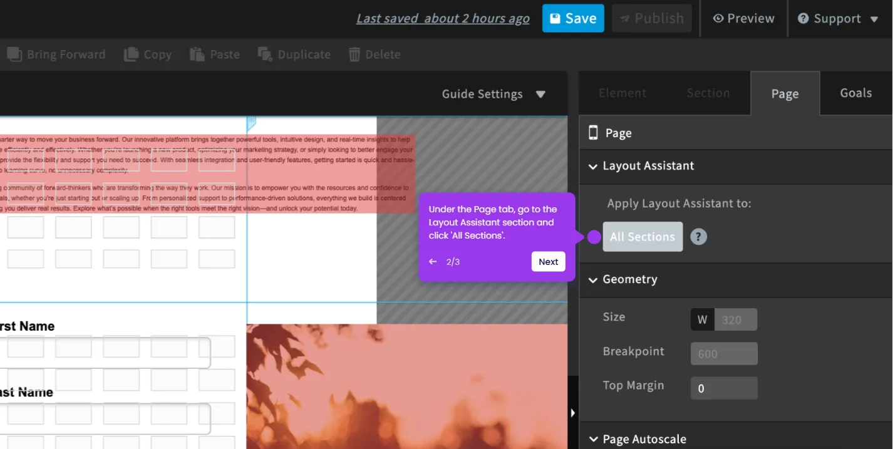Click the Last Name label on canvas
Viewport: 893px width, 449px height.
[x=26, y=393]
